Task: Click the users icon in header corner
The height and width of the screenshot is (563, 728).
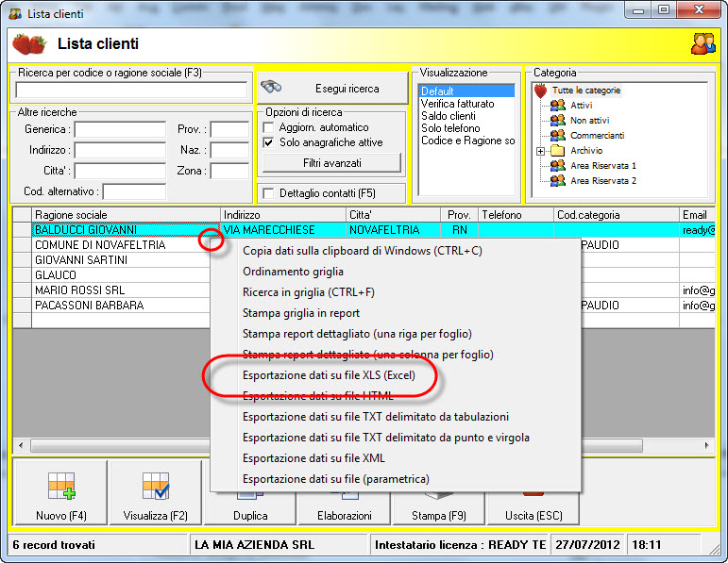Action: [x=703, y=44]
